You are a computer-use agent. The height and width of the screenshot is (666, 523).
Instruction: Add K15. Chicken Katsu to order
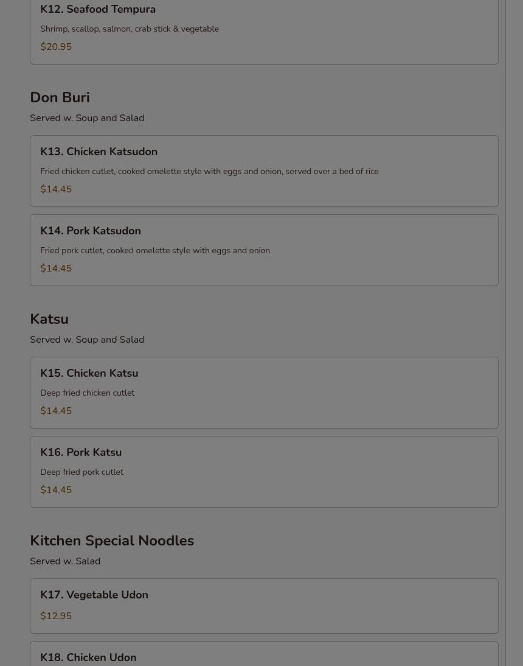(89, 373)
